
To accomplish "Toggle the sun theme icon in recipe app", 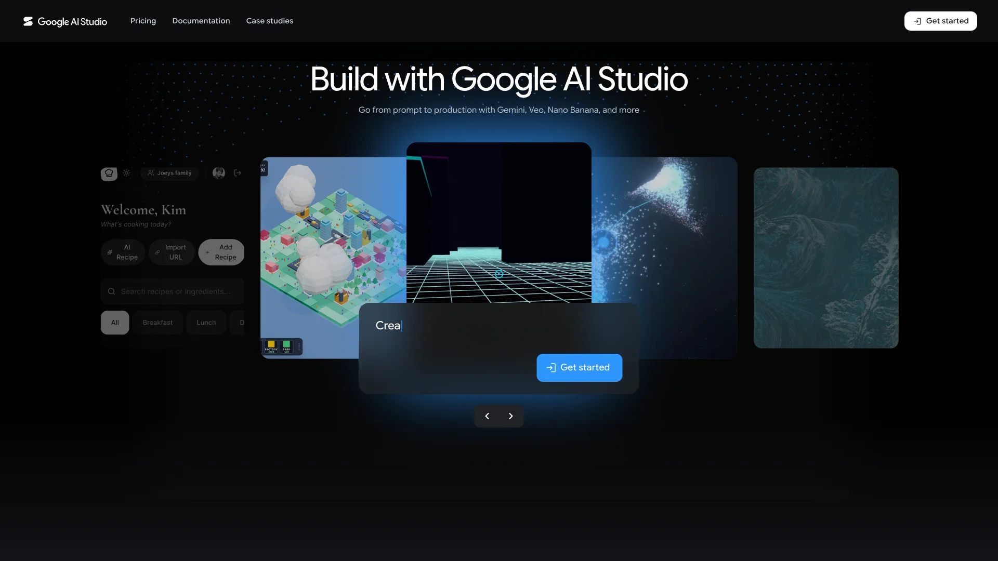I will click(x=127, y=173).
